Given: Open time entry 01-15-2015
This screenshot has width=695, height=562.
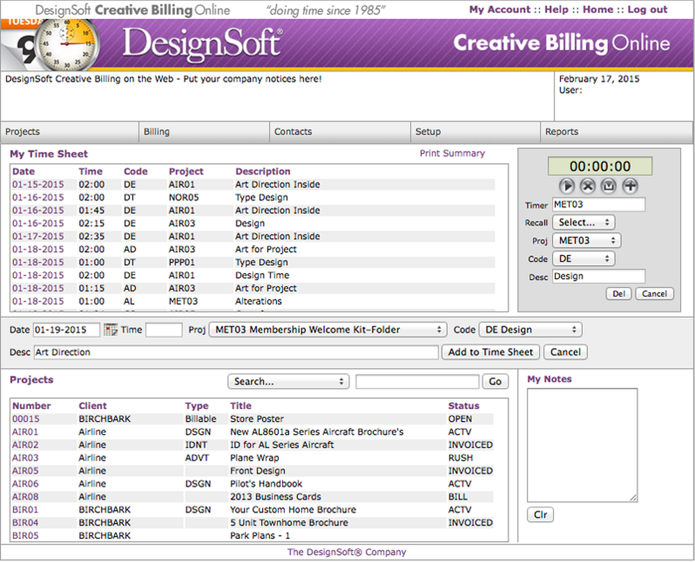Looking at the screenshot, I should click(38, 184).
